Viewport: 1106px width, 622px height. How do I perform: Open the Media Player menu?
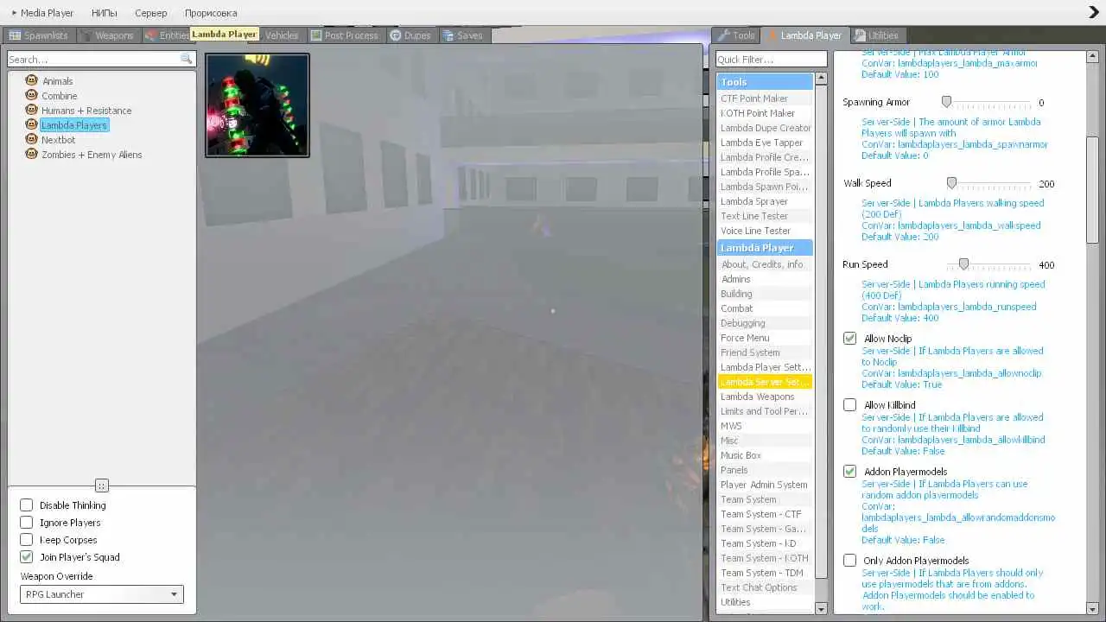(42, 13)
